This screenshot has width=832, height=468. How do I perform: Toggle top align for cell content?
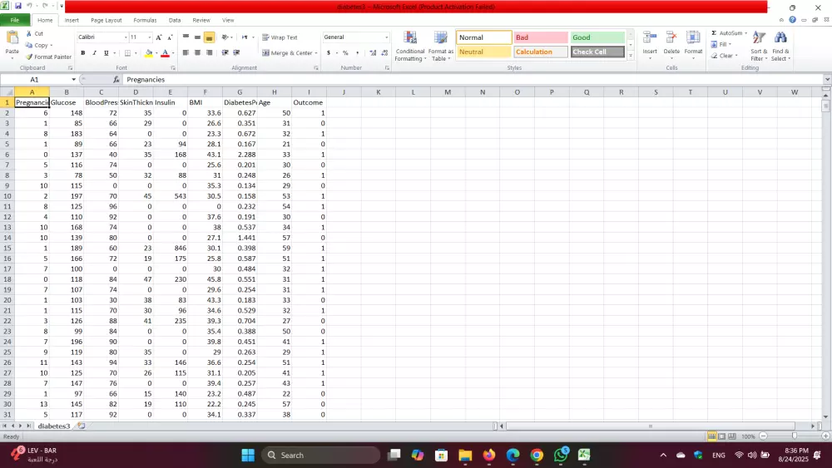tap(186, 37)
